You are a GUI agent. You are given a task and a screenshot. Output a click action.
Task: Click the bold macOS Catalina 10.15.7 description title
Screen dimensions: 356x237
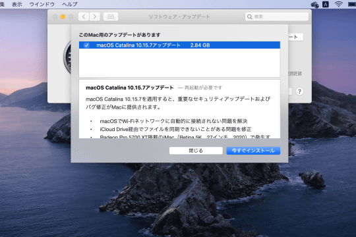130,88
